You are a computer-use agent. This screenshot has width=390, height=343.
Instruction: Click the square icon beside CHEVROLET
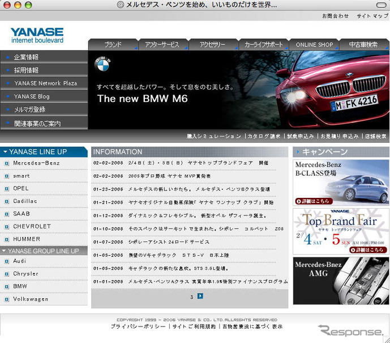(x=7, y=227)
